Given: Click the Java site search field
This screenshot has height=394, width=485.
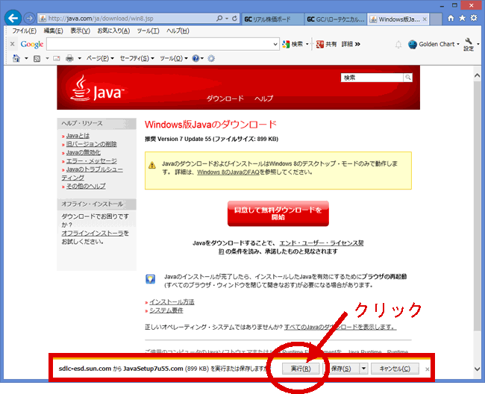Looking at the screenshot, I should (372, 78).
